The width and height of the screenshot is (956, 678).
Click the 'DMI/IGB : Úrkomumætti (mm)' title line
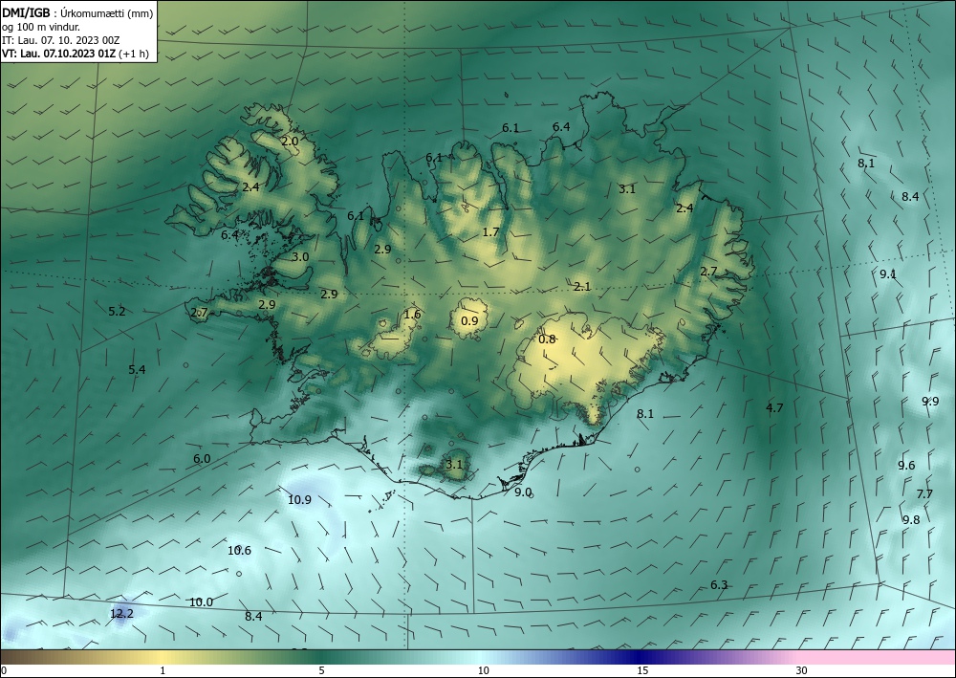click(77, 12)
